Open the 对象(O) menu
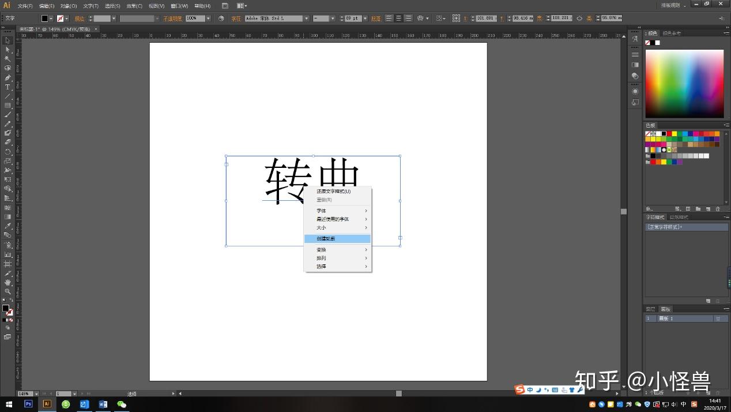731x412 pixels. click(x=69, y=6)
